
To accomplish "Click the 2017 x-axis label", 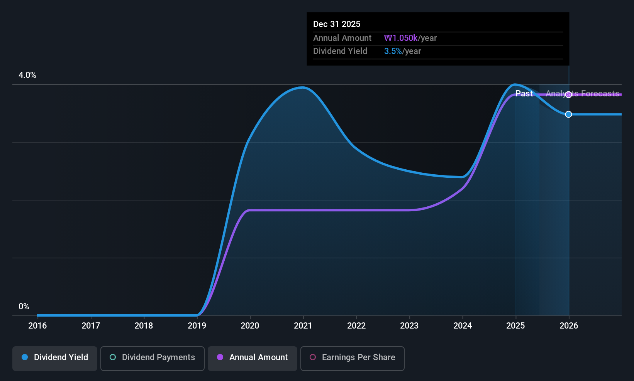I will (91, 326).
